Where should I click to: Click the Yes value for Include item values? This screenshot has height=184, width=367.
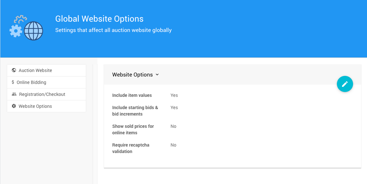pyautogui.click(x=174, y=95)
